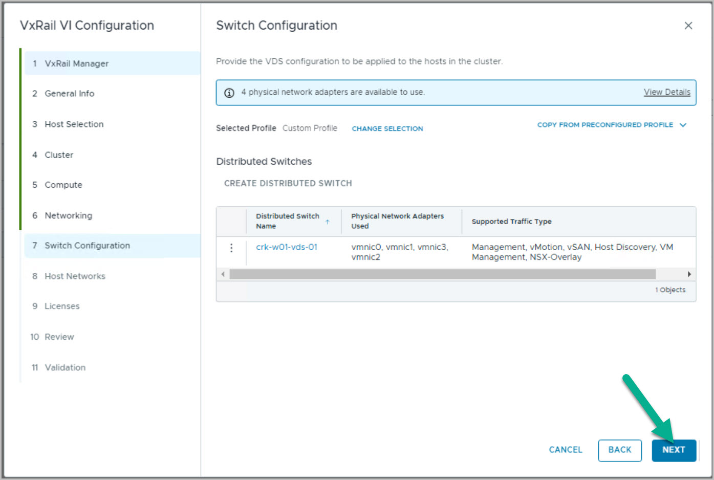The height and width of the screenshot is (480, 714).
Task: Sort by Distributed Switch Name arrow
Action: [327, 222]
